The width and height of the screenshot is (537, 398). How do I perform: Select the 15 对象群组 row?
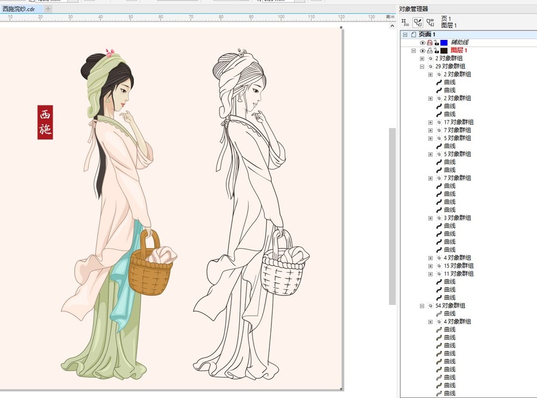point(459,266)
